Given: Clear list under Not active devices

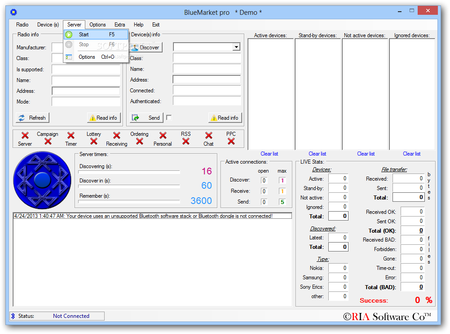Looking at the screenshot, I should point(366,154).
